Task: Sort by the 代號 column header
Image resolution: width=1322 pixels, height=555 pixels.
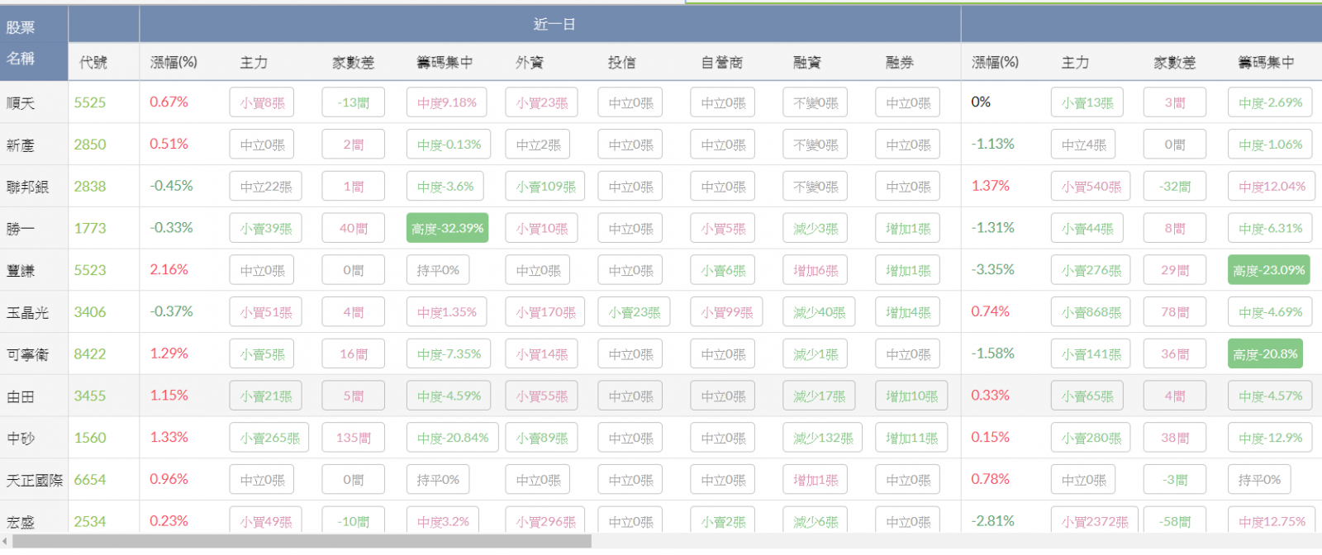Action: point(93,63)
